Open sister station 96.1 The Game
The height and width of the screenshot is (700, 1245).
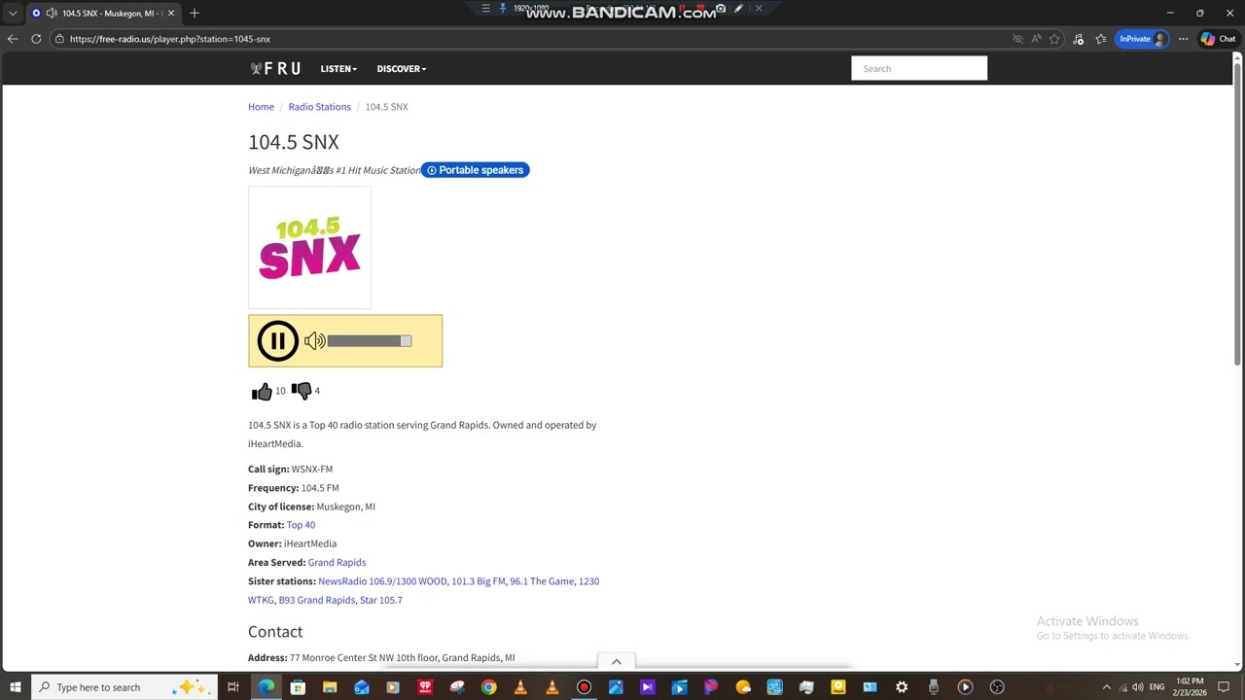pyautogui.click(x=542, y=581)
